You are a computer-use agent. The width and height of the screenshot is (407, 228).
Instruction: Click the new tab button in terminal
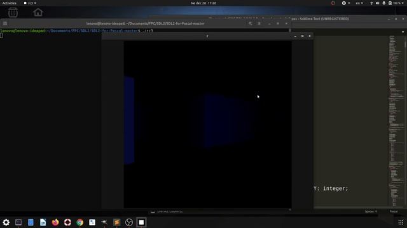click(x=5, y=23)
